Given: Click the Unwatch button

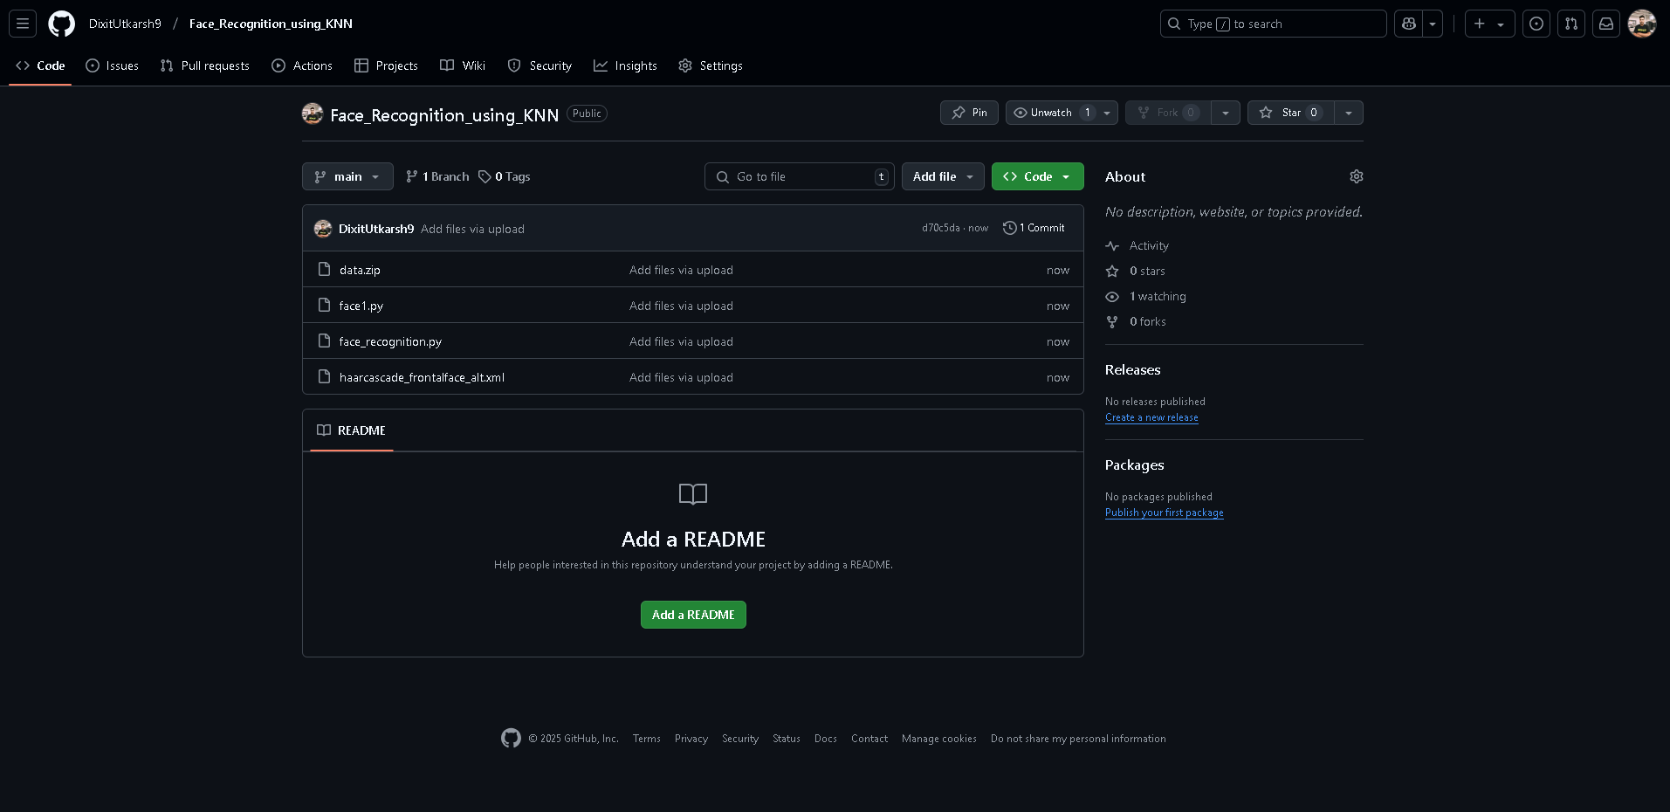Looking at the screenshot, I should tap(1051, 113).
